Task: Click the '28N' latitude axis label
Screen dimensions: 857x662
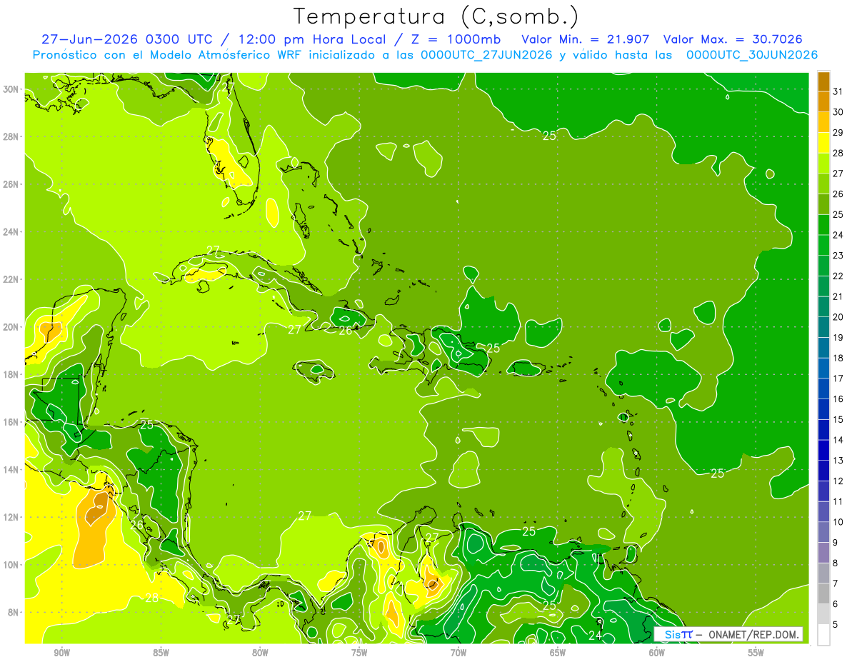Action: (x=12, y=136)
